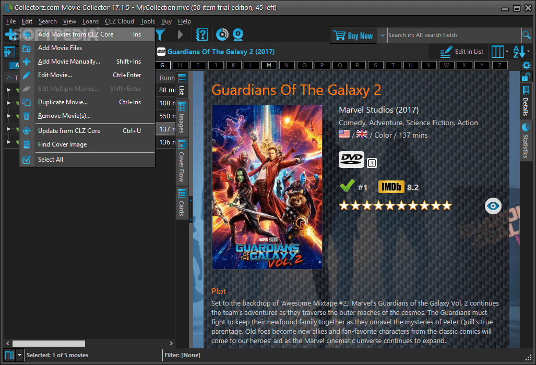Expand the row arrow next to 550
536x365 pixels.
(8, 116)
